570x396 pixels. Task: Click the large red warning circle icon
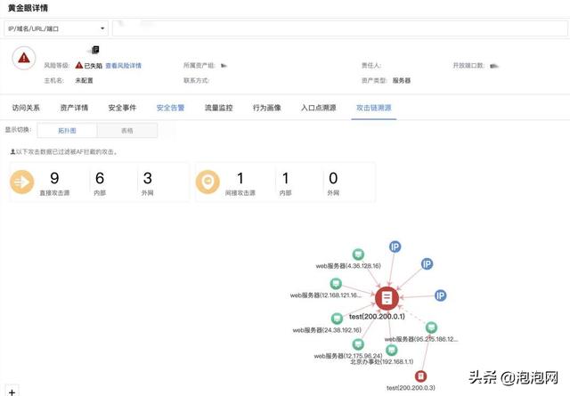(x=24, y=58)
